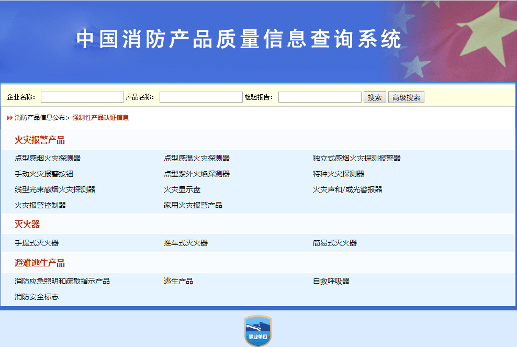517x347 pixels.
Task: Click the 检验报告 input field
Action: coord(320,97)
